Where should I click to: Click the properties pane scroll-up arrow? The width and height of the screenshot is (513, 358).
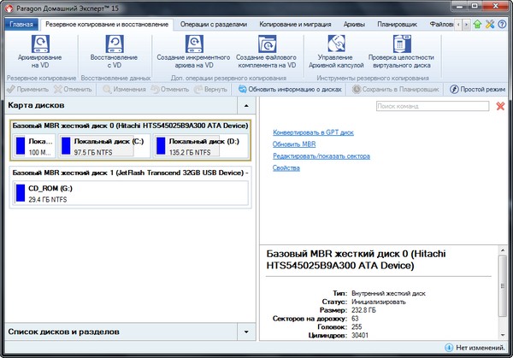(x=503, y=250)
